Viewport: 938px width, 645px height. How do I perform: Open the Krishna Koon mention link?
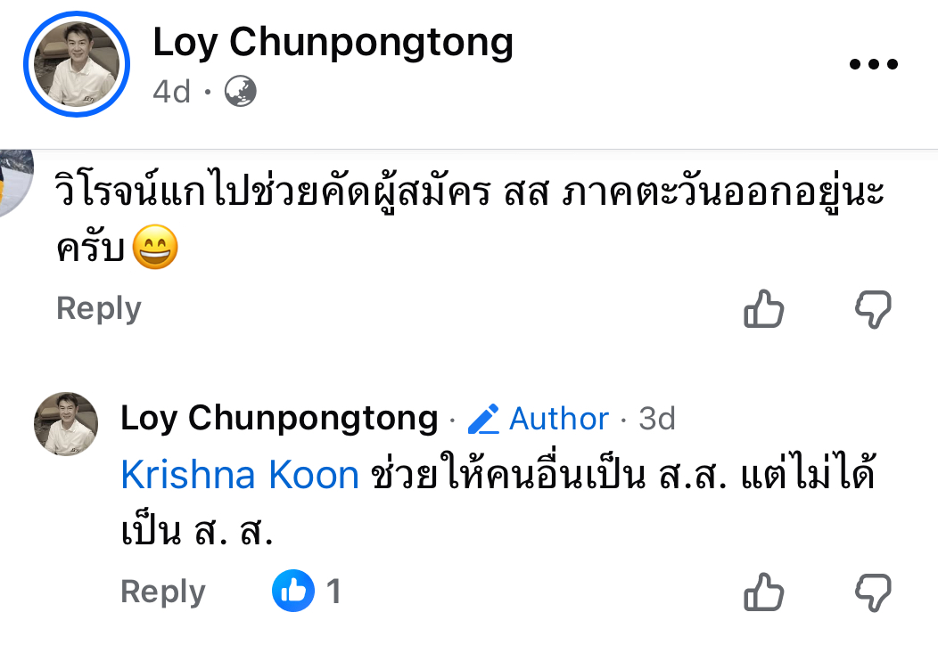tap(239, 476)
